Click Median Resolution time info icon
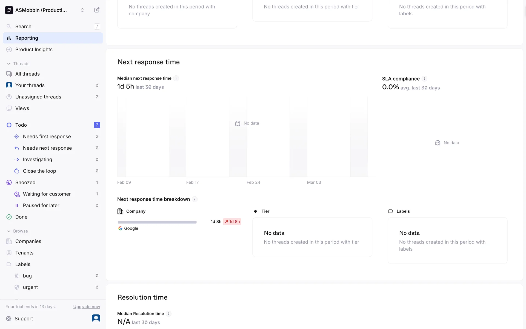 pyautogui.click(x=168, y=314)
